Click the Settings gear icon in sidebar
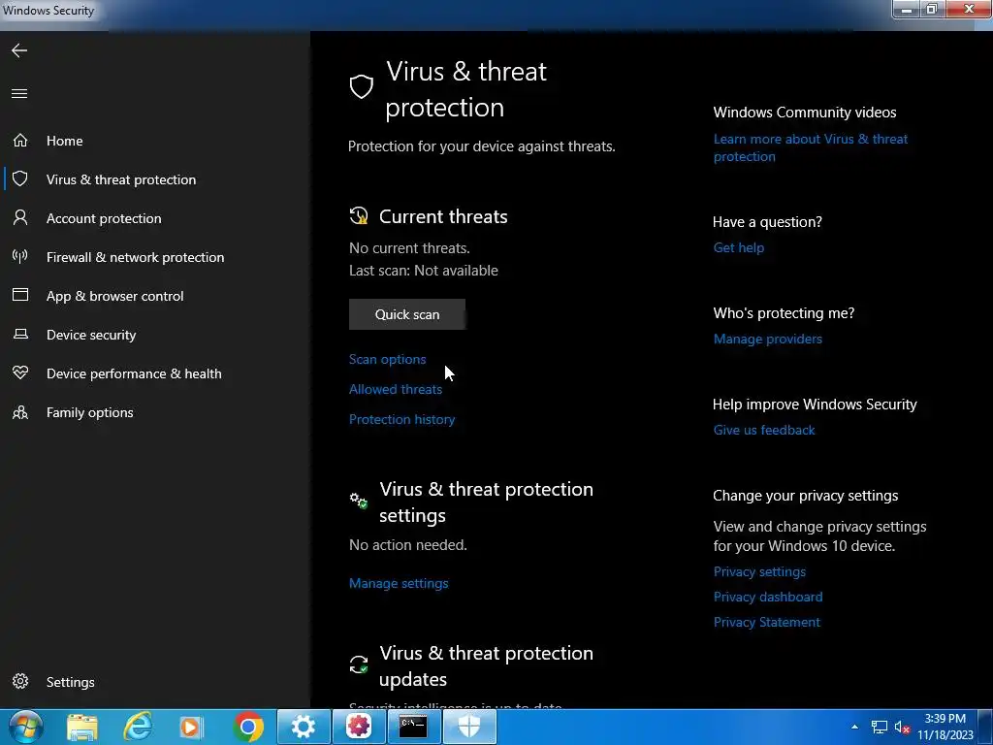The image size is (993, 745). [20, 681]
